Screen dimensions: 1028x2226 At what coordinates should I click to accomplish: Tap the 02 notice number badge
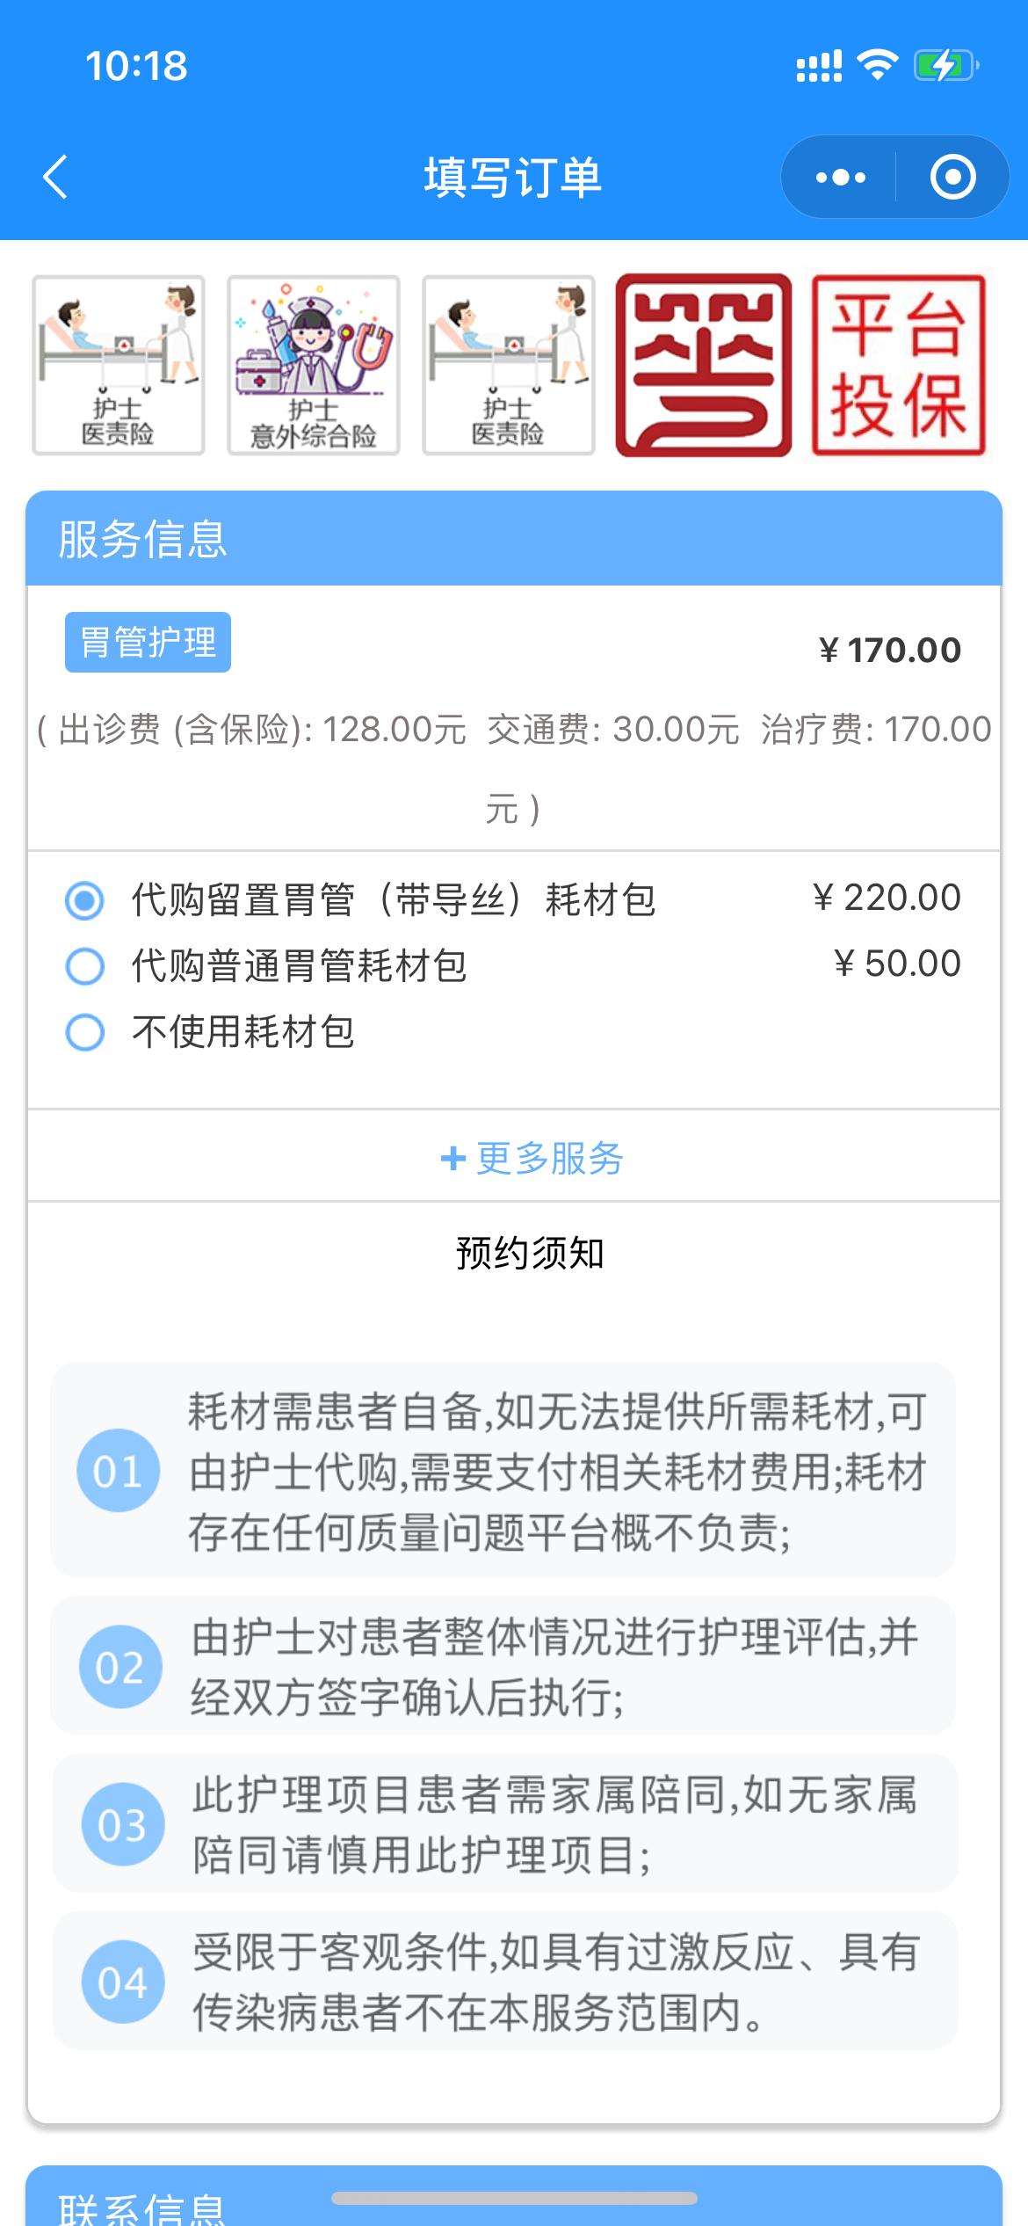pyautogui.click(x=120, y=1667)
